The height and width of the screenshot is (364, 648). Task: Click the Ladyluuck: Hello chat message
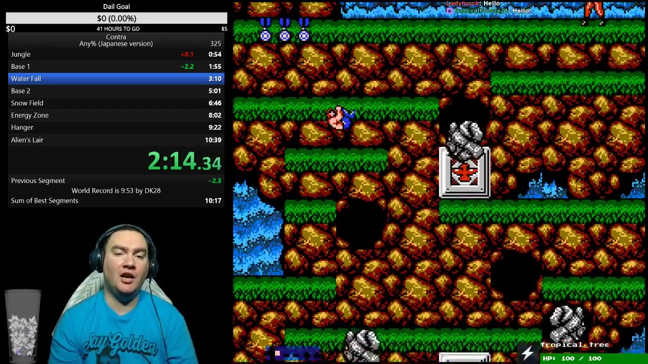(x=473, y=4)
